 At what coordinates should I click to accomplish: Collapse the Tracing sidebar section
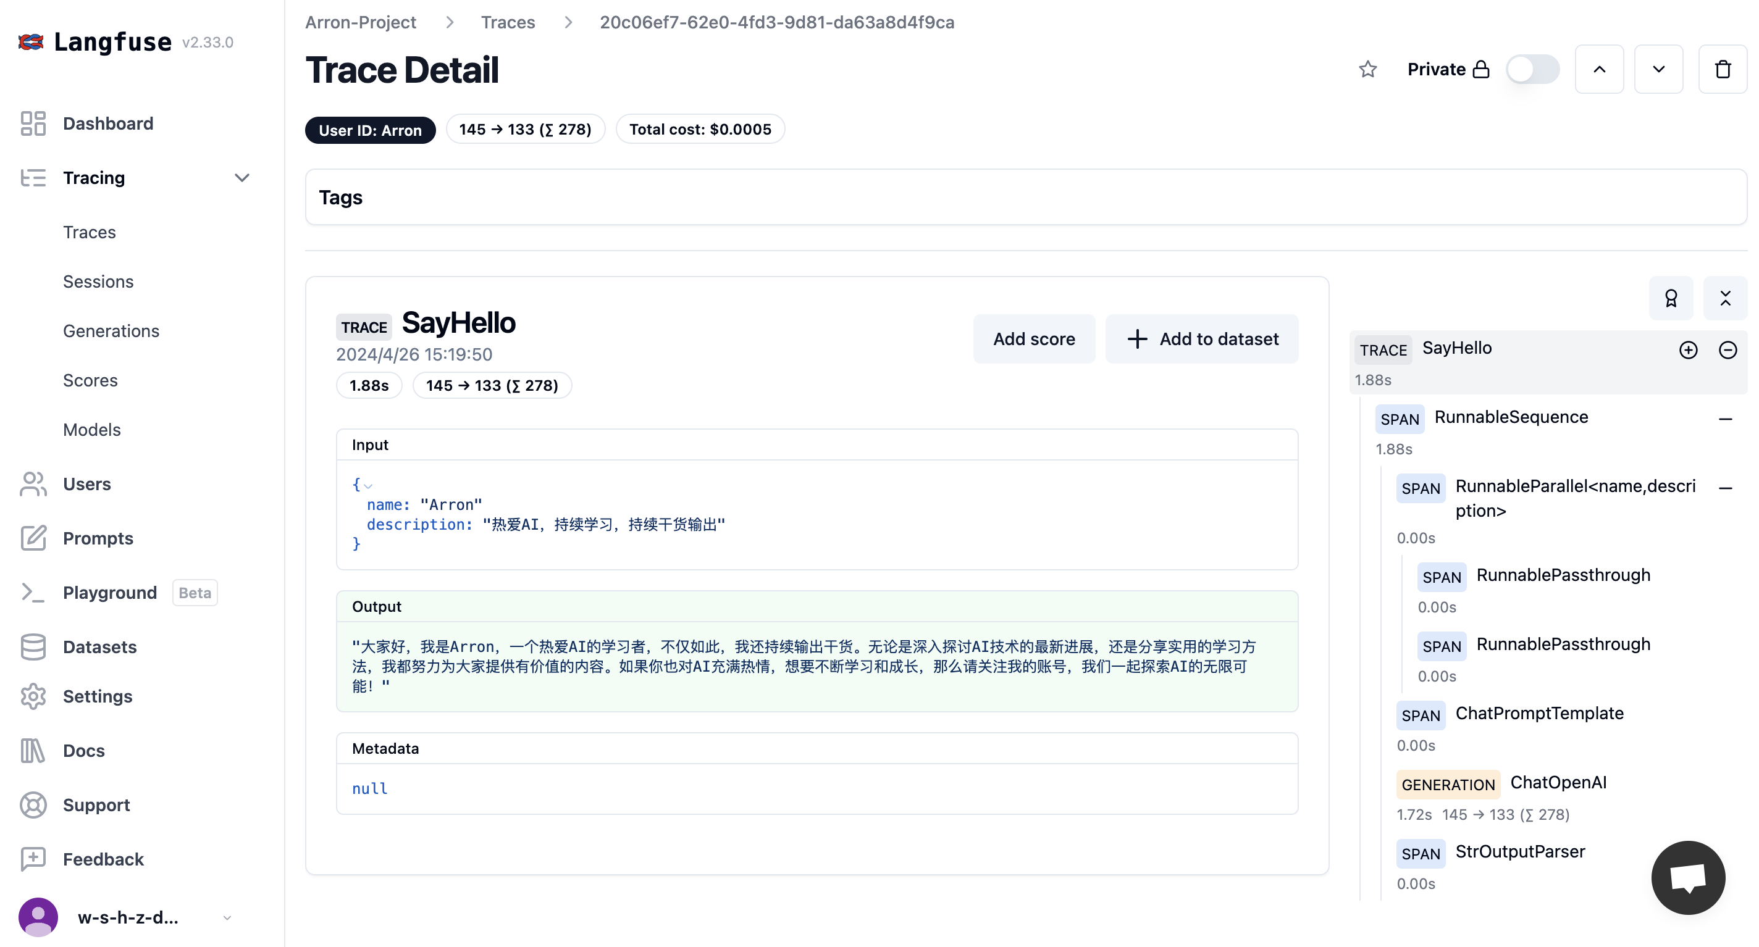pos(241,178)
